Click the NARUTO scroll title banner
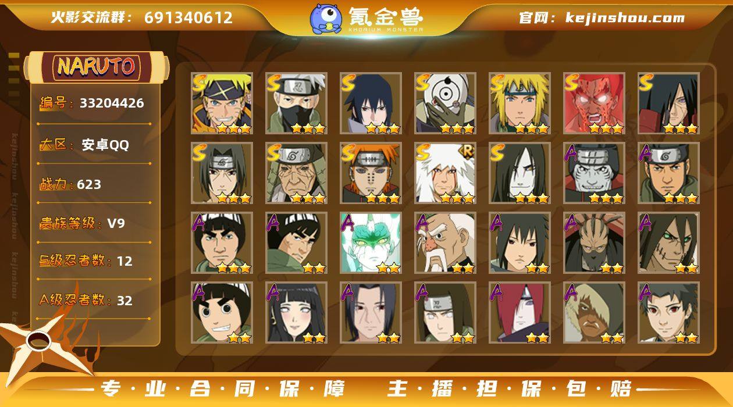This screenshot has width=733, height=407. click(97, 67)
